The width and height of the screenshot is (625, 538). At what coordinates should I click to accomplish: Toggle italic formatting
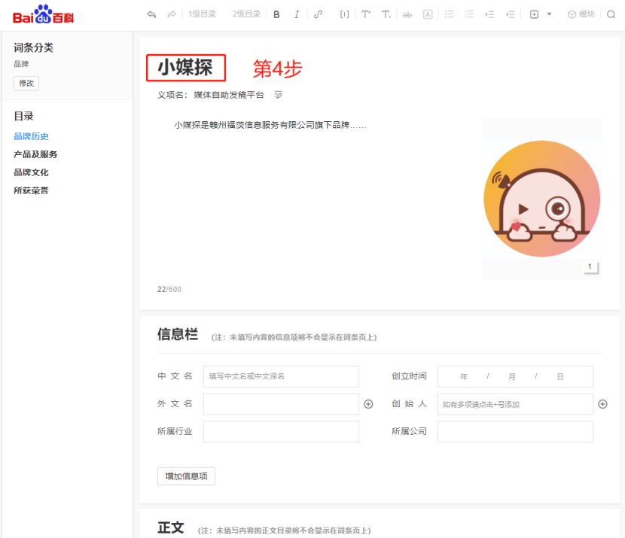pos(297,15)
